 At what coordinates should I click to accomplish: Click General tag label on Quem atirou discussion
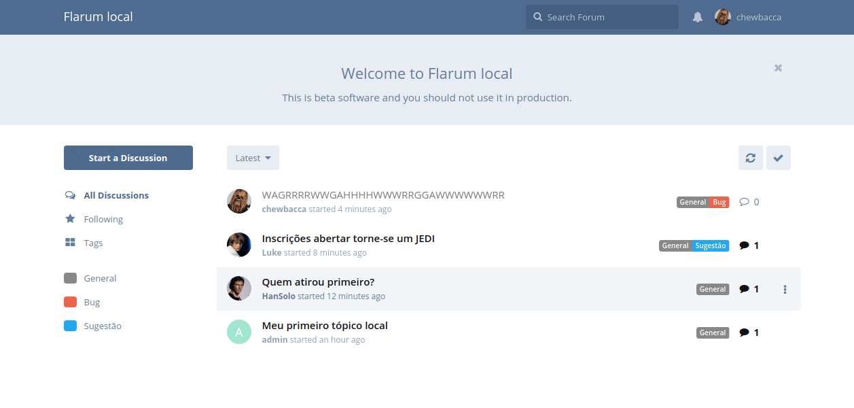coord(713,289)
